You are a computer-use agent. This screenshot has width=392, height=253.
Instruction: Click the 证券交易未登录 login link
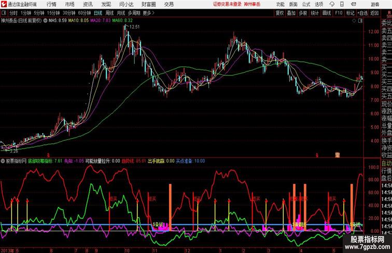pyautogui.click(x=227, y=4)
